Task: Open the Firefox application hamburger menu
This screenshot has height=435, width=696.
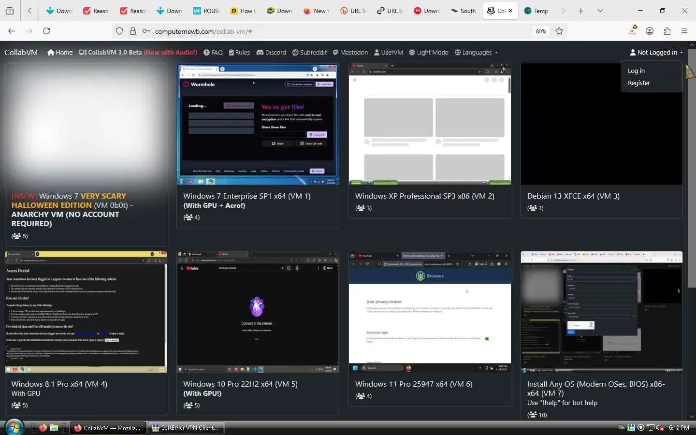Action: click(684, 31)
